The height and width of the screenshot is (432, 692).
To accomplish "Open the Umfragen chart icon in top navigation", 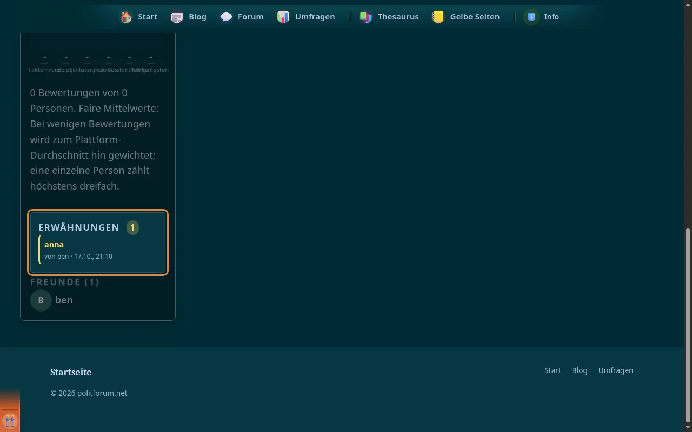I will [283, 17].
